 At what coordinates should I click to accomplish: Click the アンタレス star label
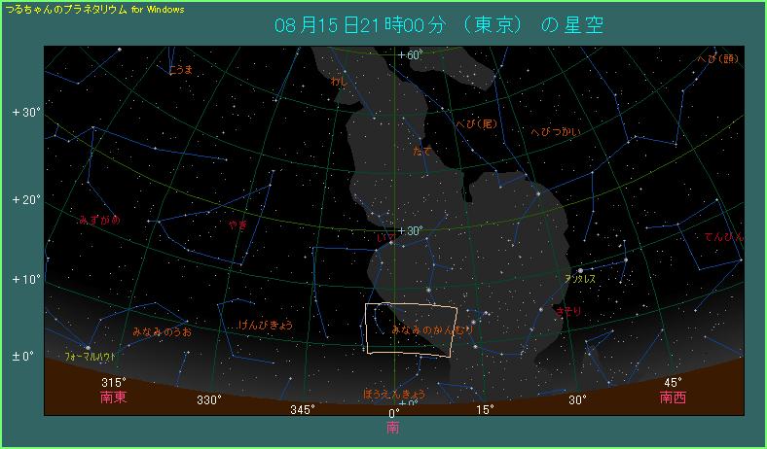(x=579, y=278)
